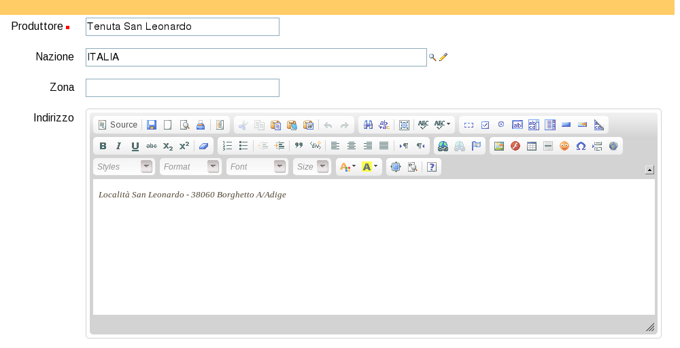
Task: Toggle Superscript formatting
Action: [x=184, y=146]
